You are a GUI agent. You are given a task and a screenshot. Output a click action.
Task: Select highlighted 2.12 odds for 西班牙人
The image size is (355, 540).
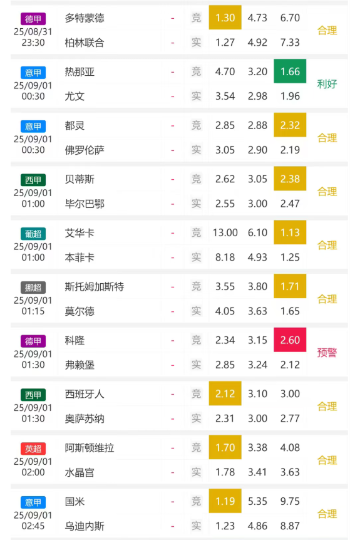(225, 393)
